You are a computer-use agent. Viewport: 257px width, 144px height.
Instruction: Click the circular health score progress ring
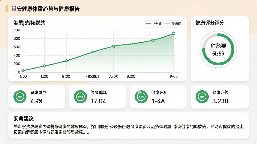click(x=218, y=49)
